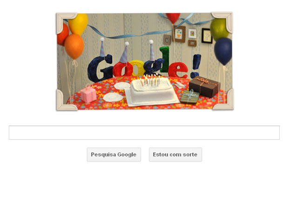Click the empty white plate nearest pink gift
The height and width of the screenshot is (216, 288).
(x=113, y=97)
